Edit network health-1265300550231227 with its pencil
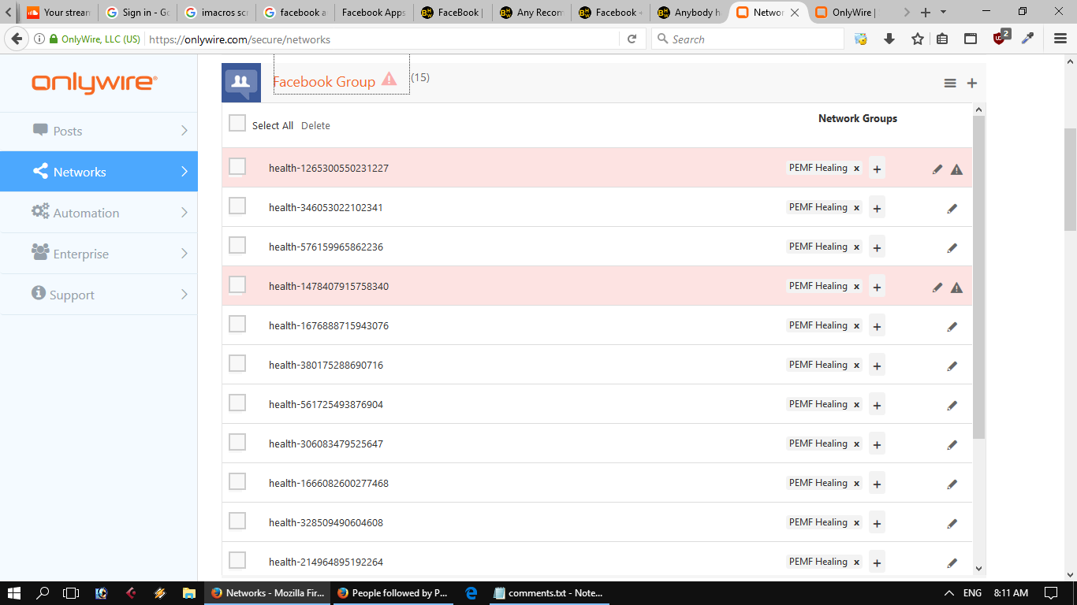Image resolution: width=1077 pixels, height=605 pixels. (x=937, y=169)
